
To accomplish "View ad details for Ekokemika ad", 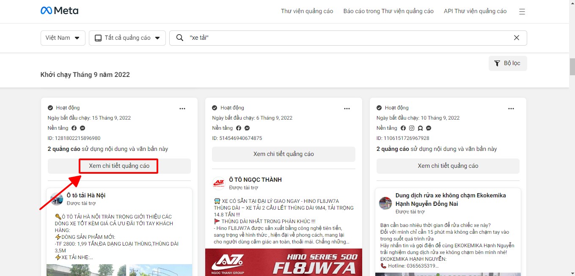I will click(x=448, y=166).
